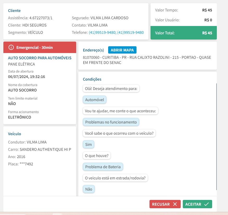
Task: Click the 'O que houve?' question bubble
Action: (x=97, y=155)
